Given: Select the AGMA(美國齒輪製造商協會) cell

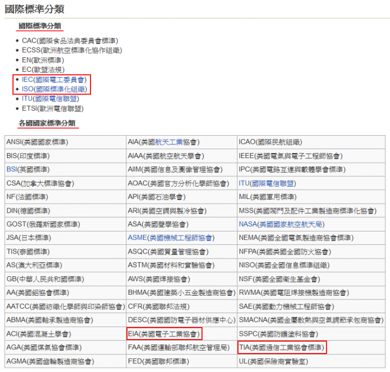Looking at the screenshot, I should tap(66, 361).
